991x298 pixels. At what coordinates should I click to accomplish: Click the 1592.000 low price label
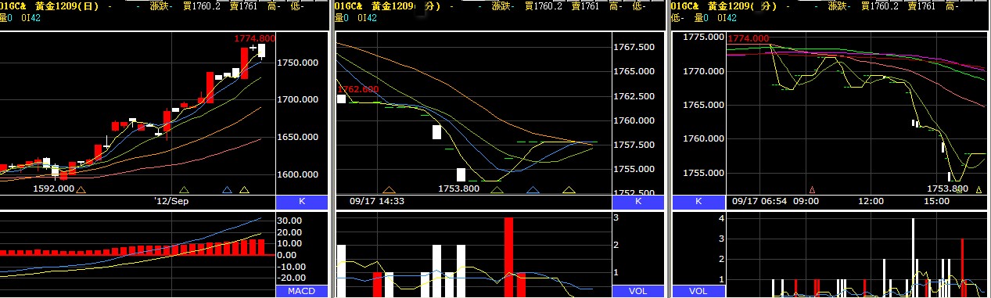click(x=54, y=188)
